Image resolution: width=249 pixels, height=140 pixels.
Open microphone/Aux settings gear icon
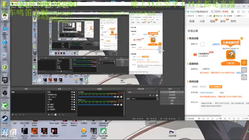(x=121, y=105)
